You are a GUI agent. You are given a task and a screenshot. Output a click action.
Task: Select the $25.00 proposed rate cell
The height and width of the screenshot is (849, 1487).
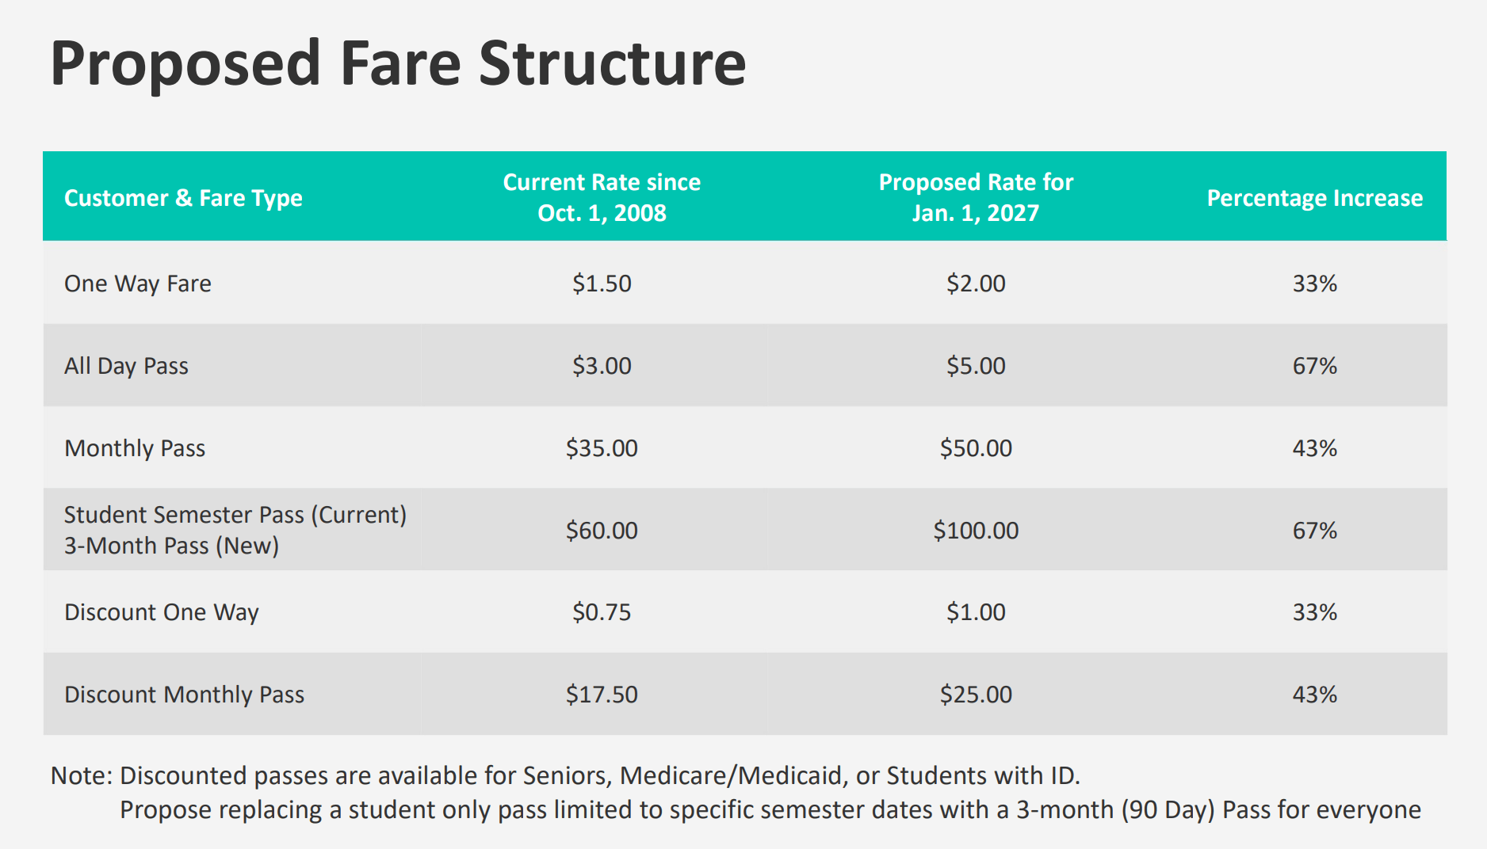coord(976,695)
